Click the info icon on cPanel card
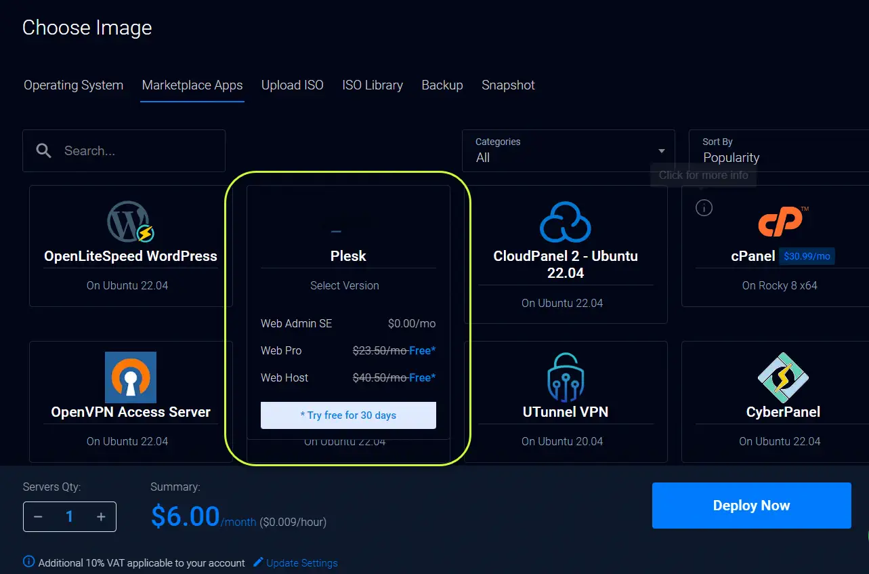Viewport: 869px width, 574px height. tap(704, 208)
